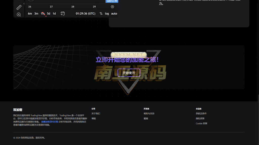Select the 5d time range
Image resolution: width=259 pixels, height=145 pixels.
click(49, 14)
